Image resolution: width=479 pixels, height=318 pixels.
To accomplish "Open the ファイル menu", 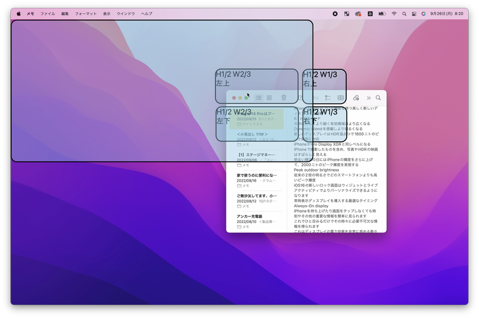I will 48,14.
